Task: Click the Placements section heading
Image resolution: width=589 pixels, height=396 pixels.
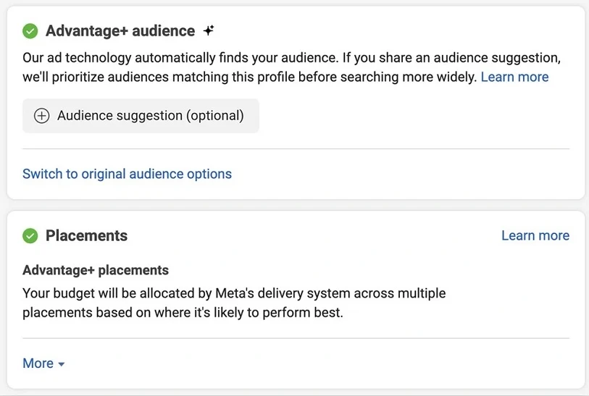Action: click(x=86, y=235)
